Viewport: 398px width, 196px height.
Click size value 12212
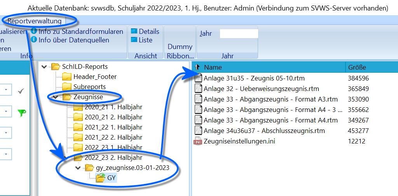[356, 141]
